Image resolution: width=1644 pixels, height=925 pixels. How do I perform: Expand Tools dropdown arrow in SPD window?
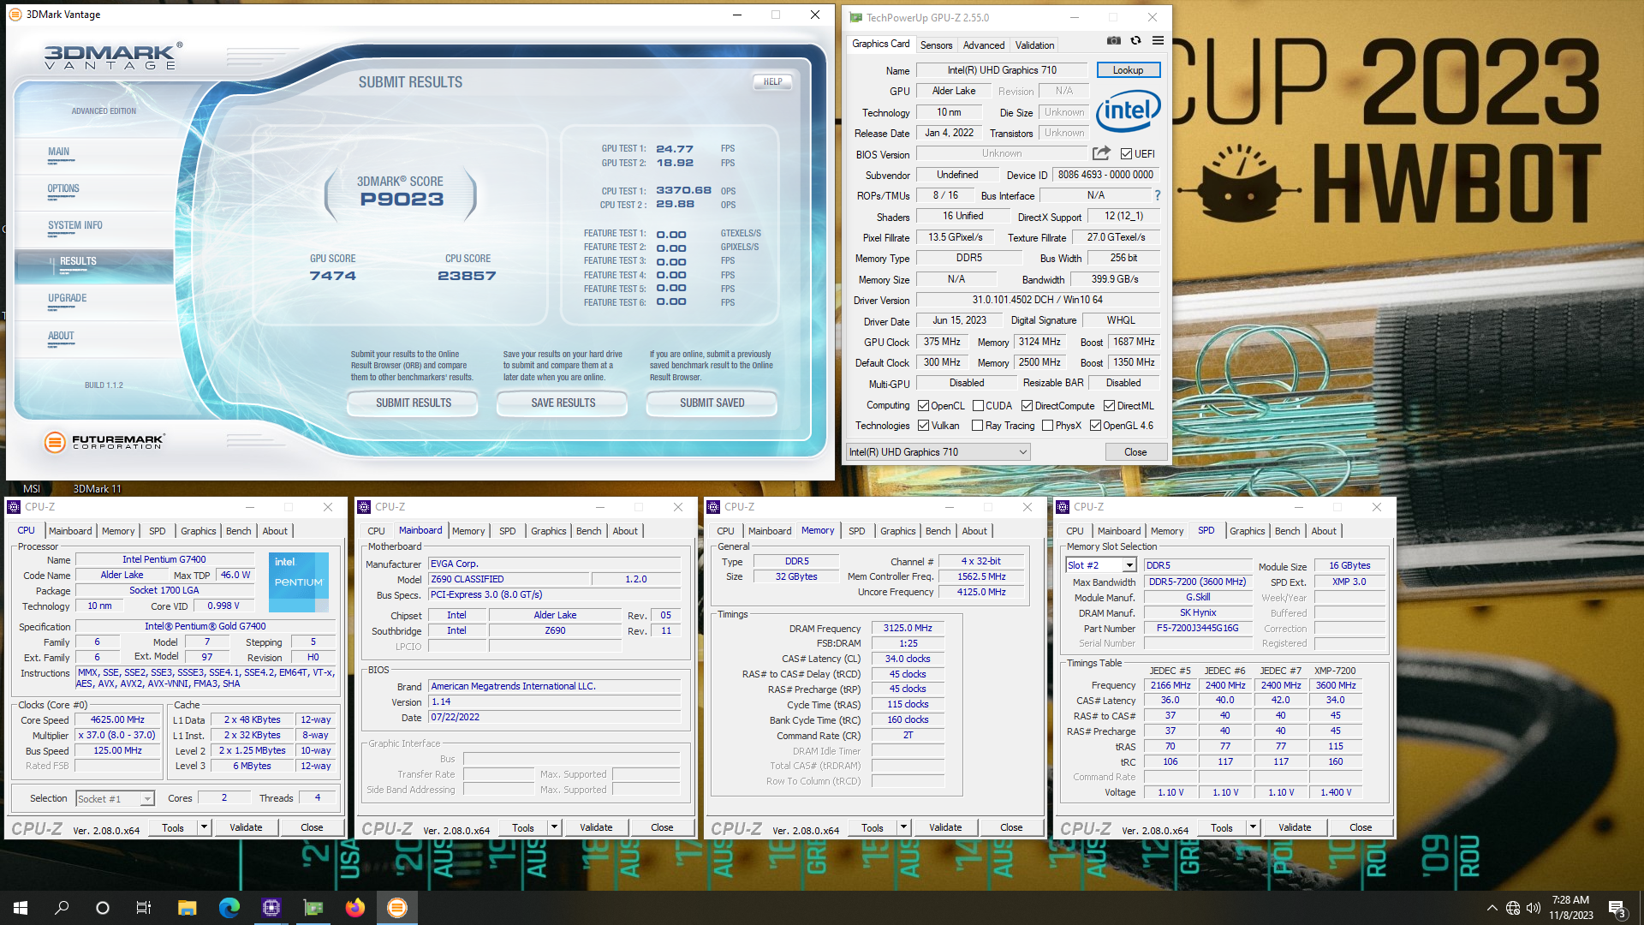pos(1253,827)
